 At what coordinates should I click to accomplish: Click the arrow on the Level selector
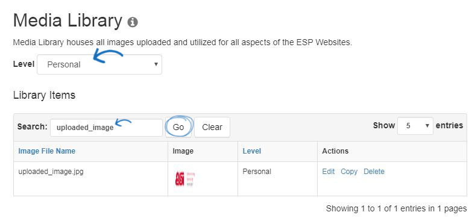click(156, 64)
